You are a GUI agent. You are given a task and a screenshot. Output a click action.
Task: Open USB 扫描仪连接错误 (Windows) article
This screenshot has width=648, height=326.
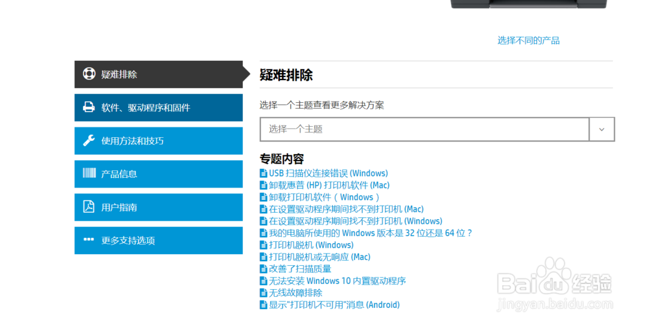pyautogui.click(x=329, y=173)
